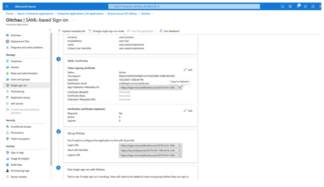Edit the verification certificates
Image resolution: width=324 pixels, height=187 pixels.
(x=188, y=111)
